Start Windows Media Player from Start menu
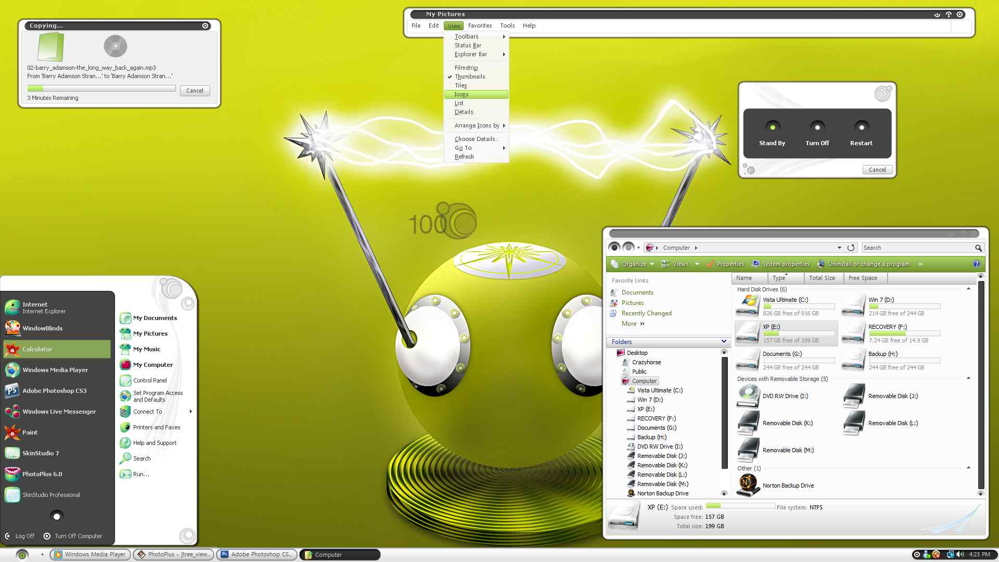This screenshot has width=999, height=562. coord(57,370)
